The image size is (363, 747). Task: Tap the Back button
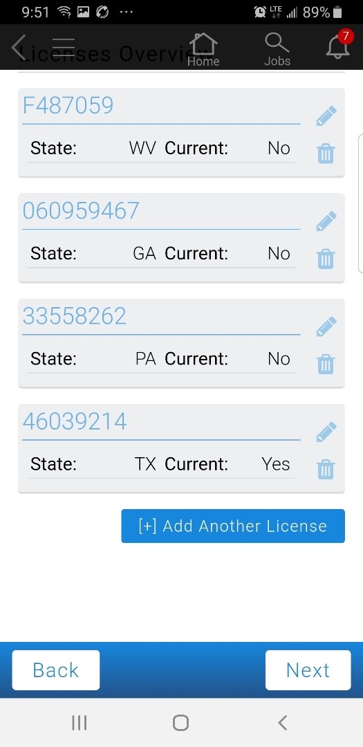(56, 670)
